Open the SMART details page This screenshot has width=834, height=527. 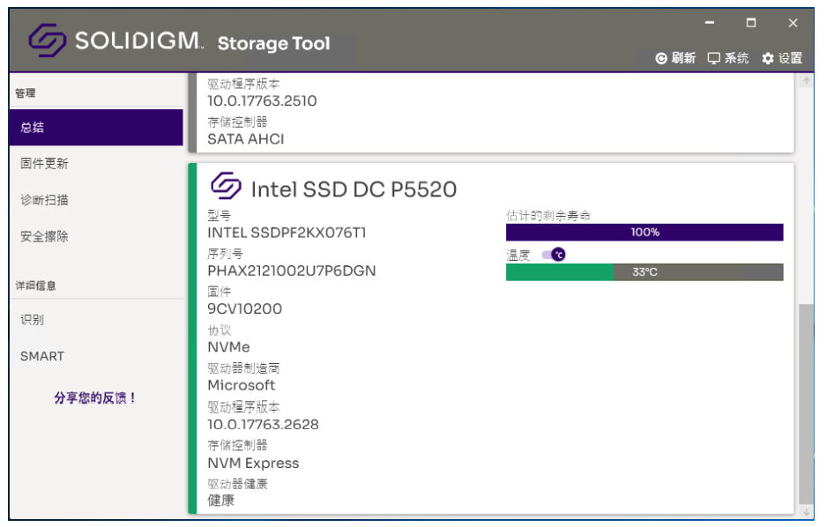click(96, 356)
